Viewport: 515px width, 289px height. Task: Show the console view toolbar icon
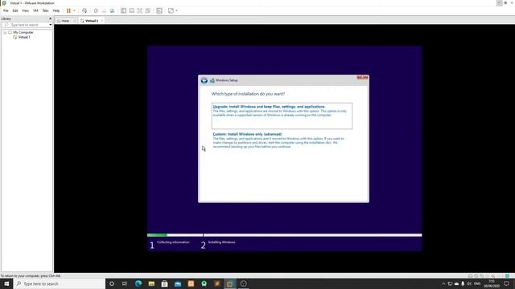pos(159,10)
